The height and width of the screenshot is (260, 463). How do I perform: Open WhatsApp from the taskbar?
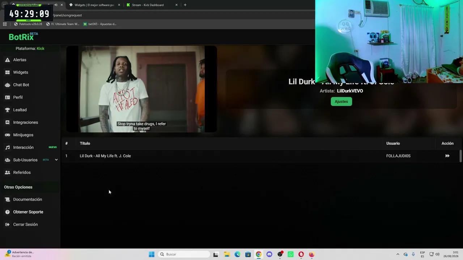click(290, 254)
